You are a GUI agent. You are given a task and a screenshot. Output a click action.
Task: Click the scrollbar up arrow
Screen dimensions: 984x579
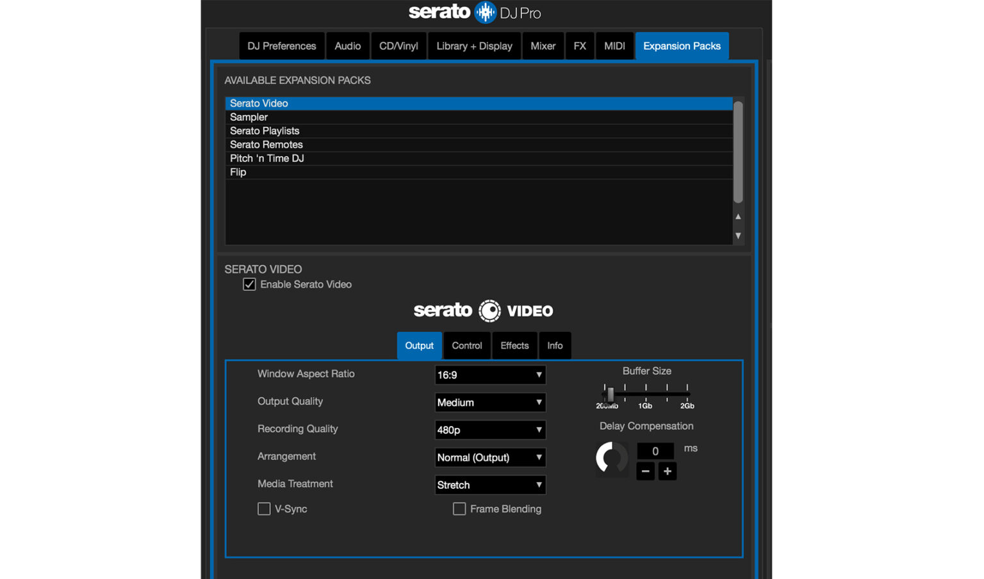tap(737, 217)
